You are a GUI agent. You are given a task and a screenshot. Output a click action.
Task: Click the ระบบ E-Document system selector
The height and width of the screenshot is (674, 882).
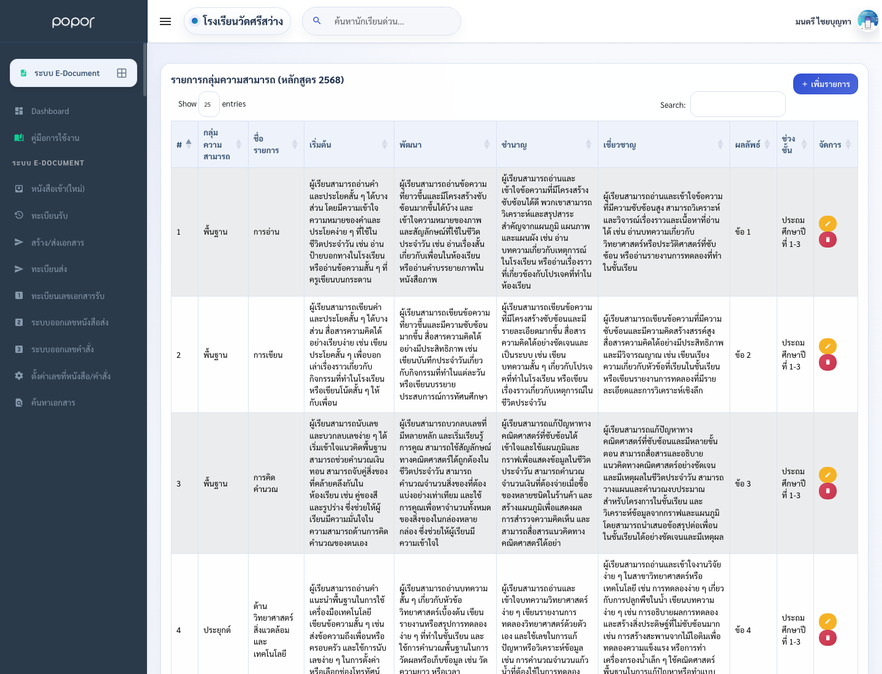[73, 73]
